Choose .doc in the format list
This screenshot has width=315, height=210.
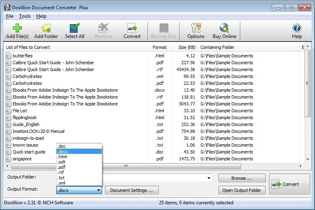79,146
